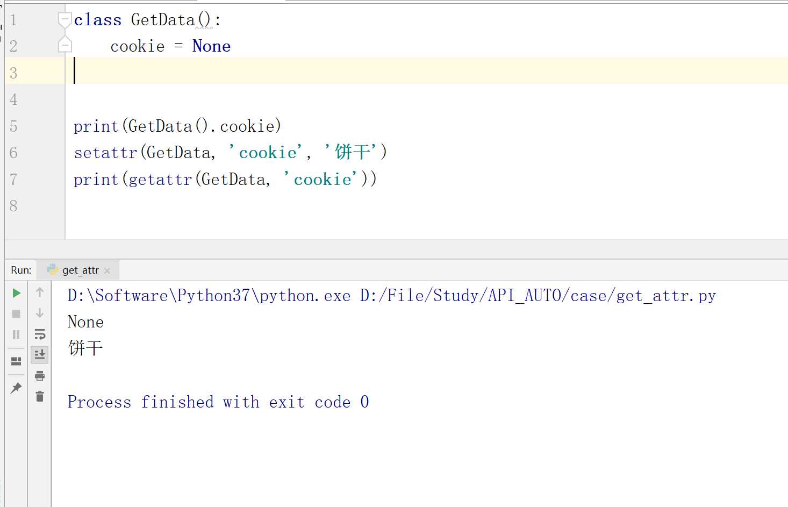Click the 'Run:' panel label

pyautogui.click(x=21, y=270)
